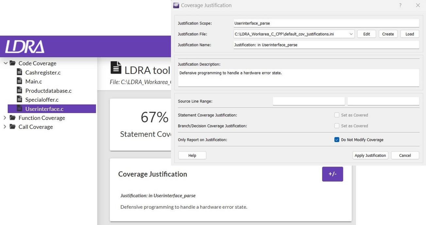Select Productdatabase.c in the coverage tree
The image size is (426, 225).
point(48,91)
